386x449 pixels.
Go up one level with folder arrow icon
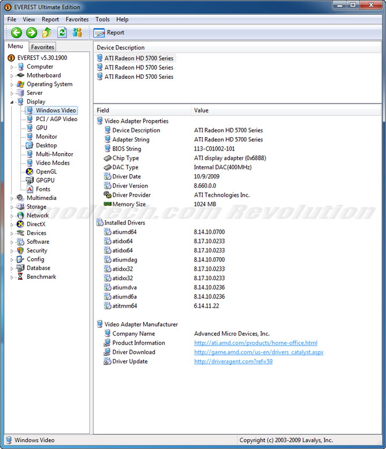click(47, 33)
